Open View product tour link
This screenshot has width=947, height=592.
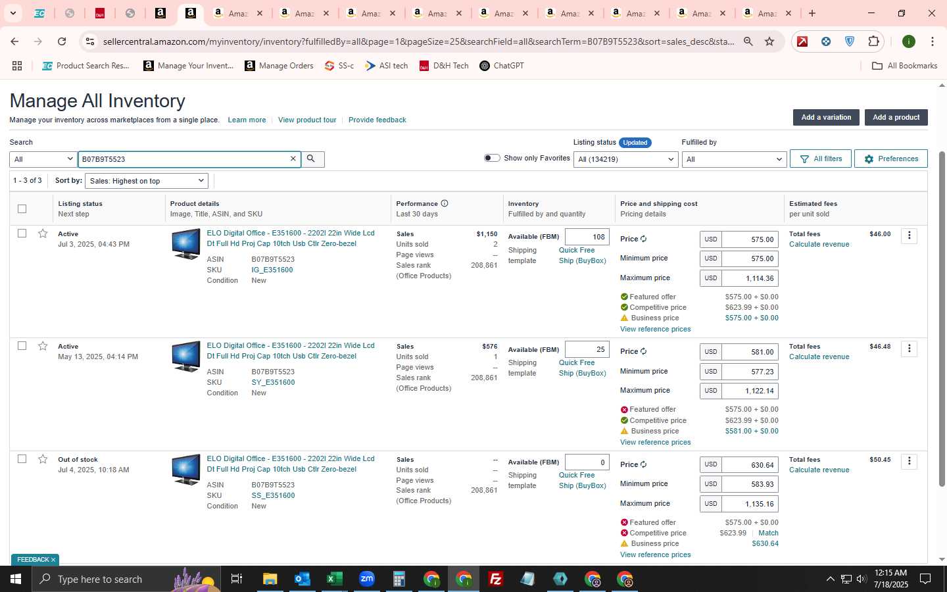(x=307, y=120)
